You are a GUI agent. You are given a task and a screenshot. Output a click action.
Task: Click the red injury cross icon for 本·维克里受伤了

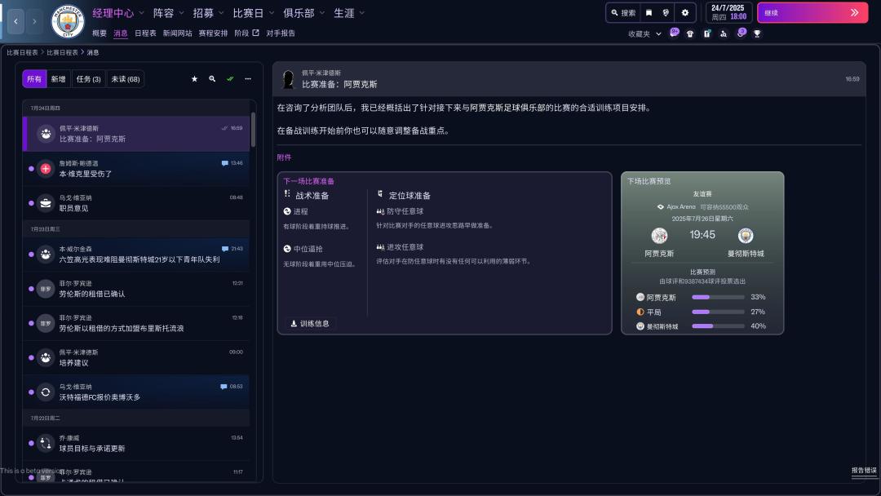pos(46,169)
